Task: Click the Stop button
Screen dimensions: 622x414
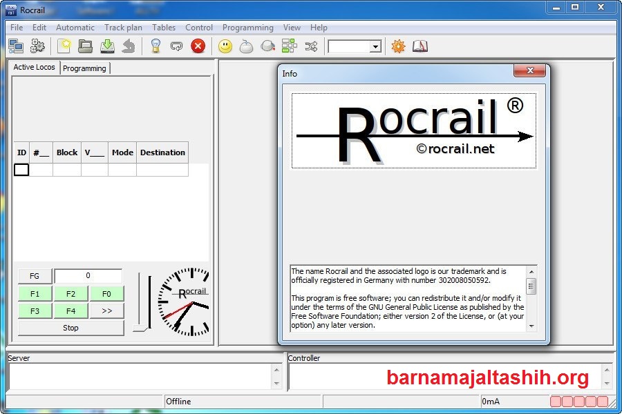Action: pos(71,328)
